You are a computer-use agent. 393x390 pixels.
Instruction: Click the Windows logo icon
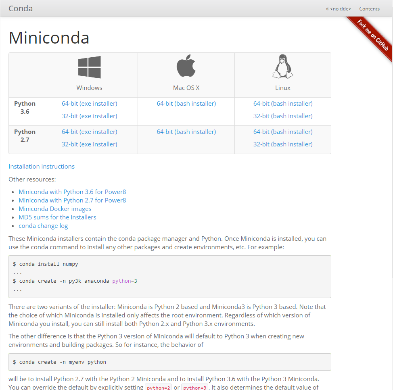[90, 67]
